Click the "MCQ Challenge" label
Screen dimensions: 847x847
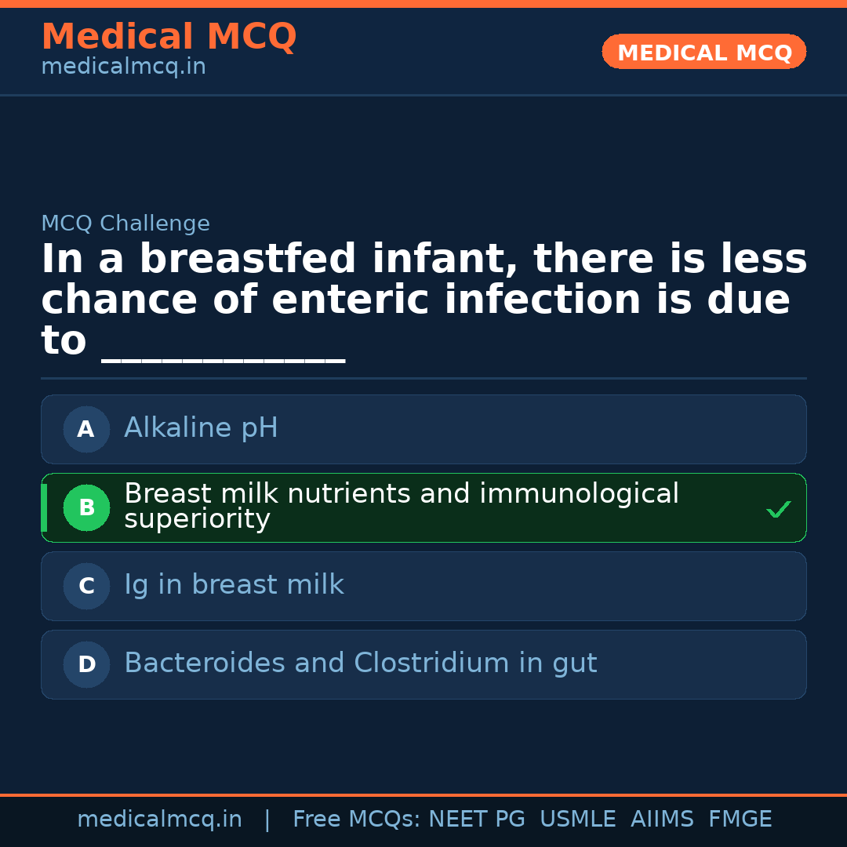pos(125,224)
